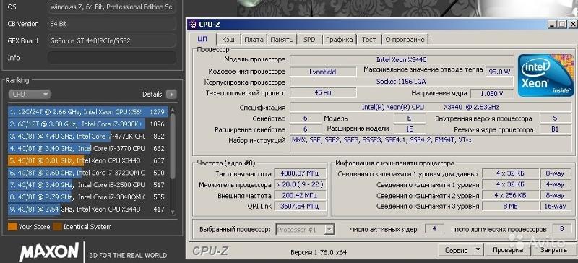Click the 4 x 256 КБ level 2 cache
The width and height of the screenshot is (578, 263).
(x=510, y=195)
